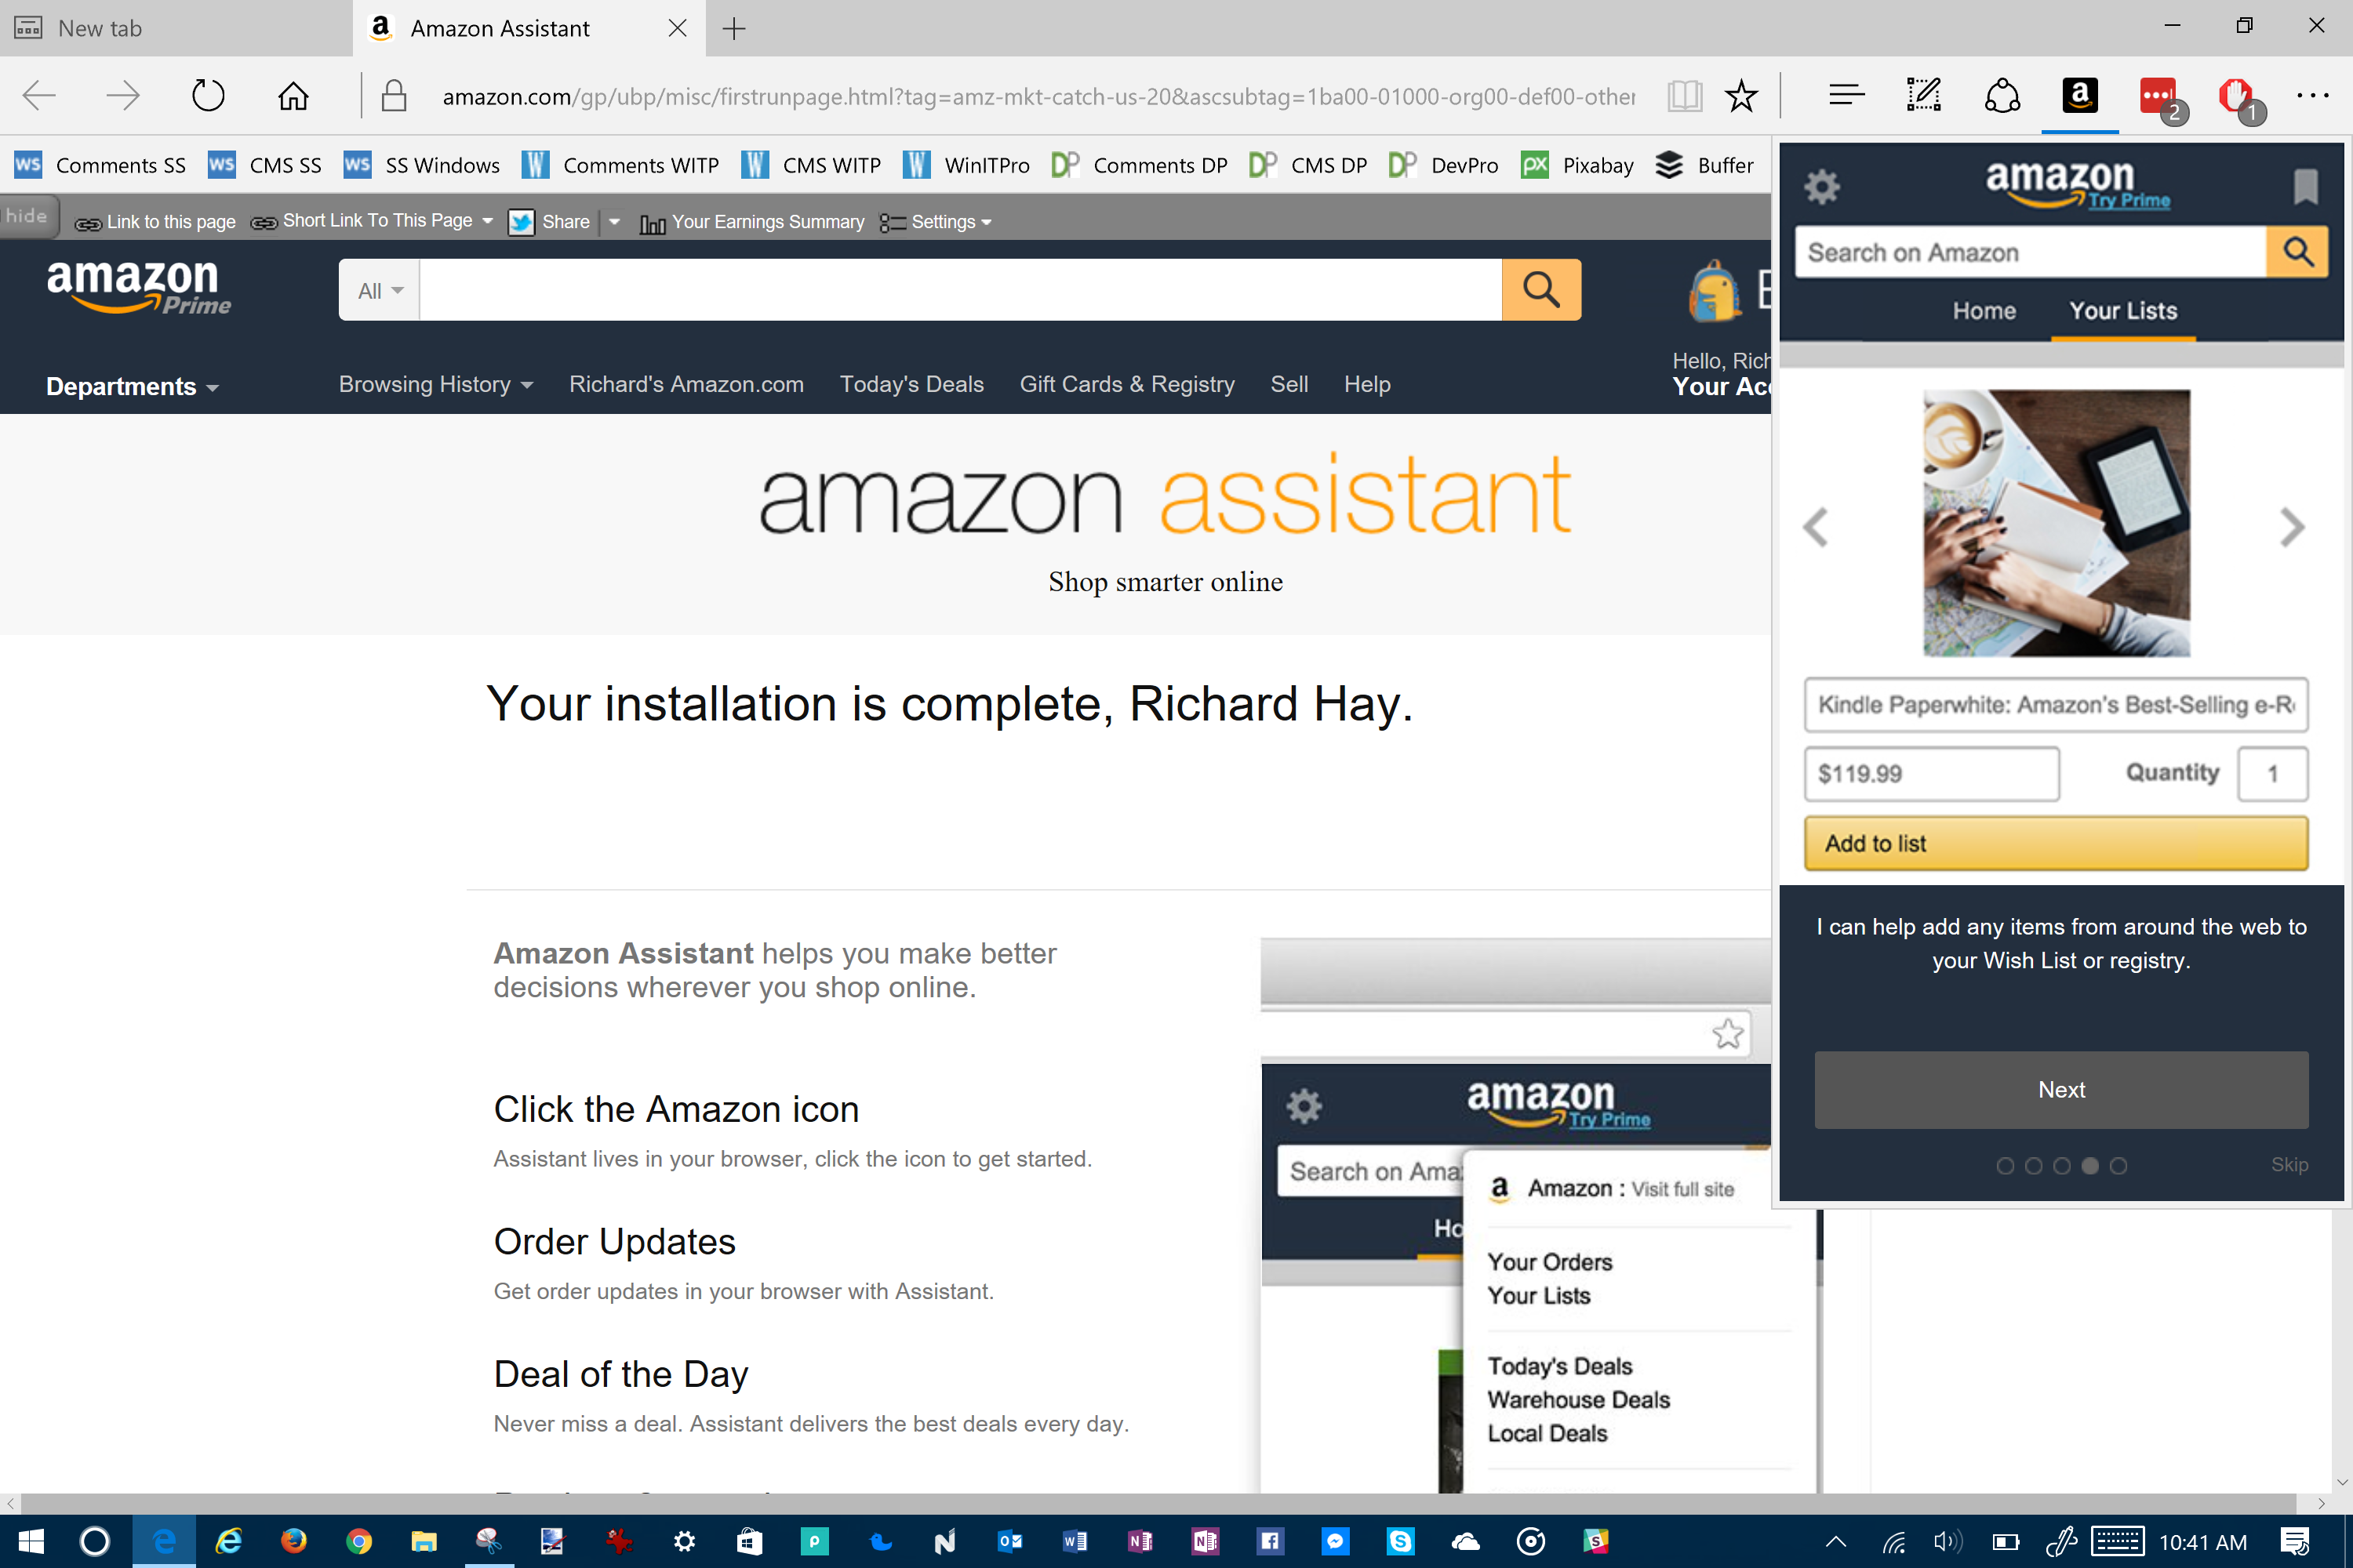Click the horizontal scrollbar track

[x=1161, y=1503]
